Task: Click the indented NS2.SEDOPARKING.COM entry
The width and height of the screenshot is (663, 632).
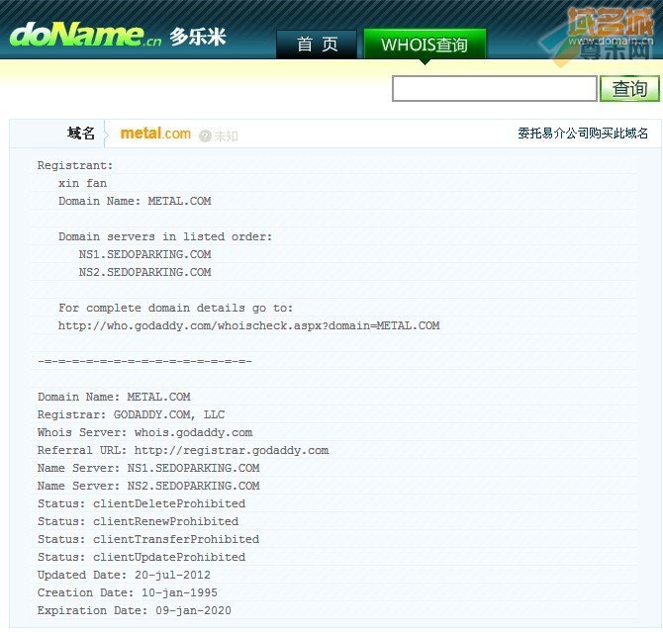Action: coord(145,272)
